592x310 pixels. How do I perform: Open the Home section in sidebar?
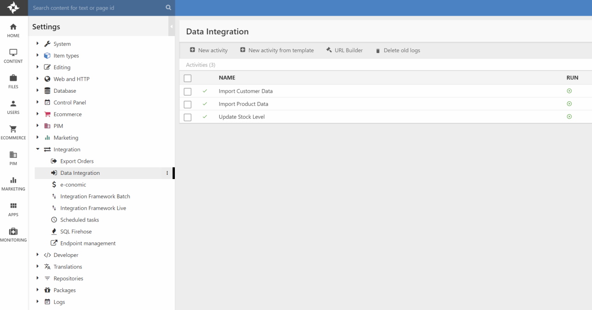coord(13,30)
